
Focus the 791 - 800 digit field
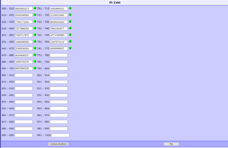click(x=59, y=68)
